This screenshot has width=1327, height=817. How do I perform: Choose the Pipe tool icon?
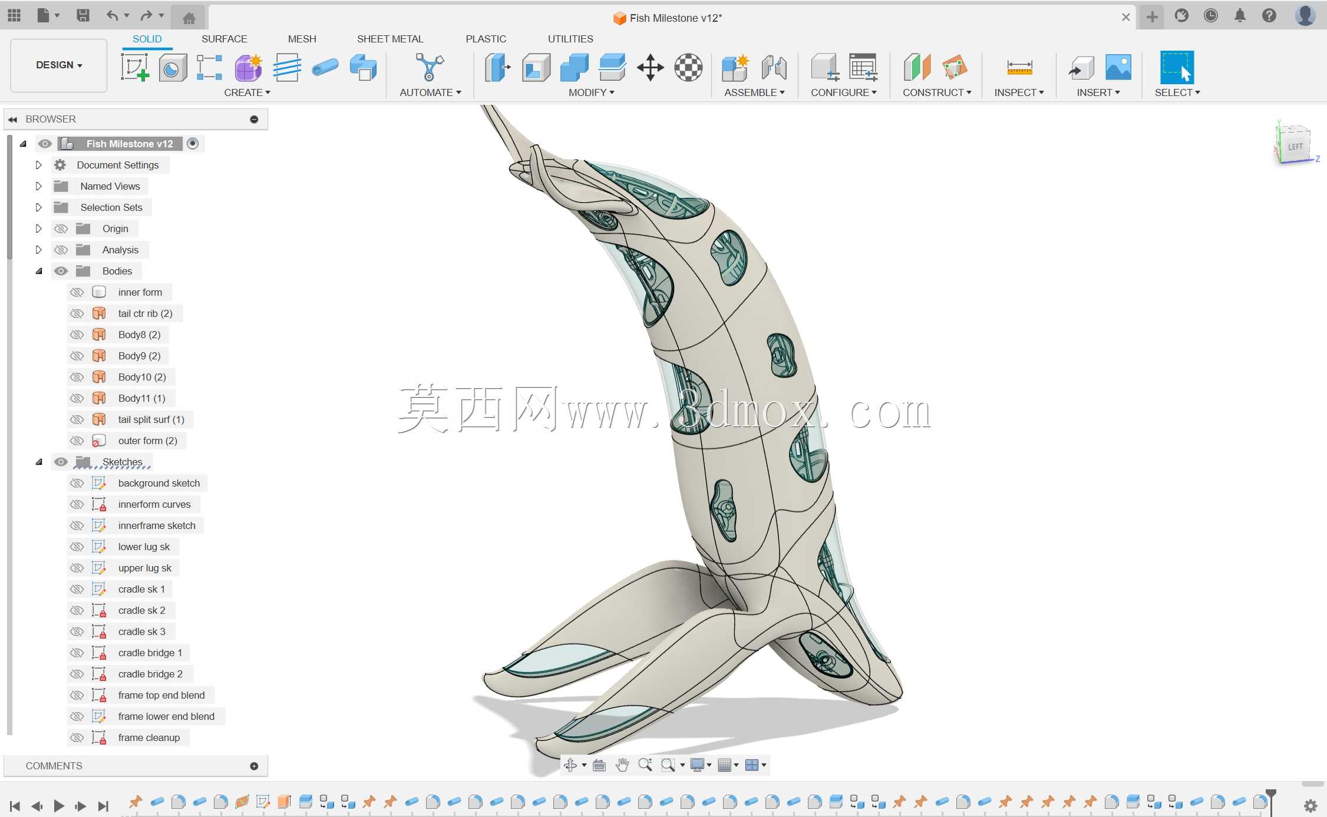[325, 67]
